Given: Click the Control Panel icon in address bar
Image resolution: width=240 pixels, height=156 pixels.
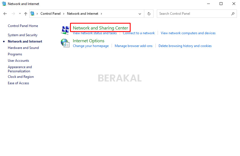Looking at the screenshot, I should point(32,14).
